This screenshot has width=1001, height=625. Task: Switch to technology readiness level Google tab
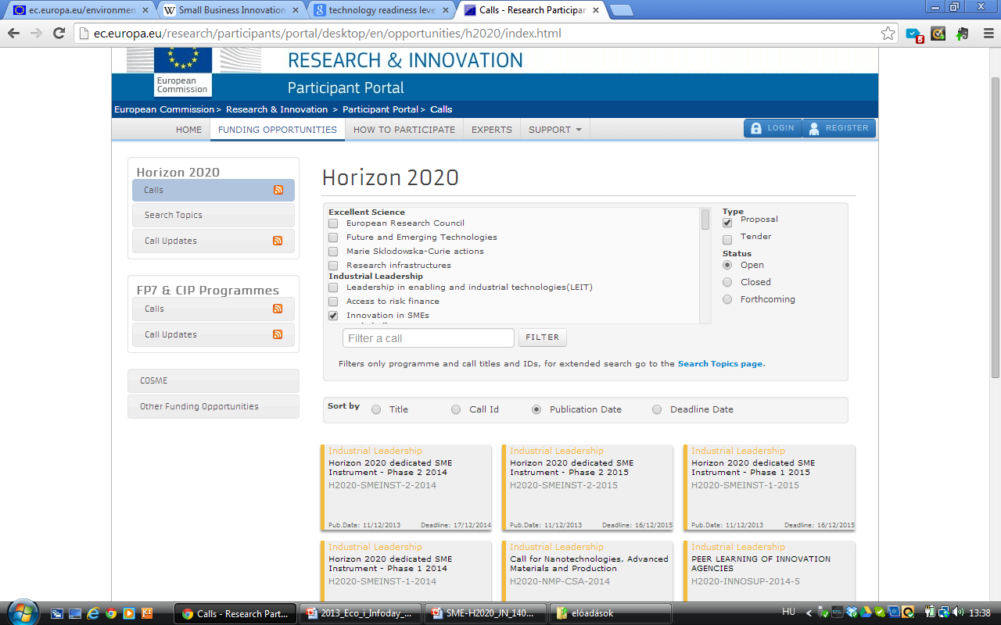click(382, 11)
